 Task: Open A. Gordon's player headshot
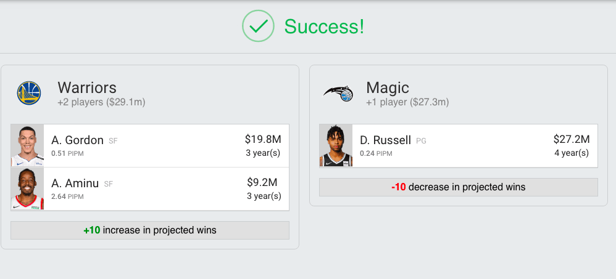[x=27, y=145]
